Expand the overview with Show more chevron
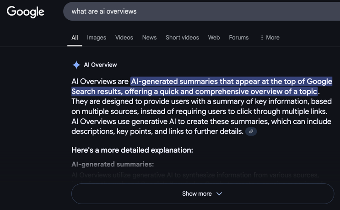This screenshot has height=210, width=340. click(x=219, y=193)
